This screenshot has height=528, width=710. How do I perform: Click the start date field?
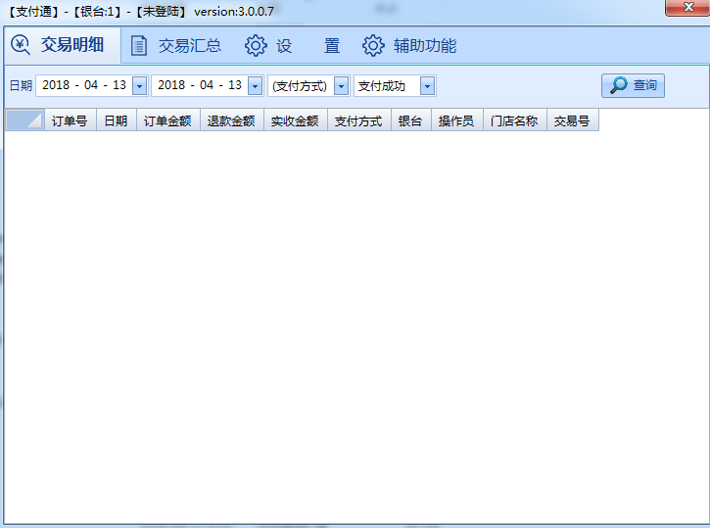coord(83,86)
